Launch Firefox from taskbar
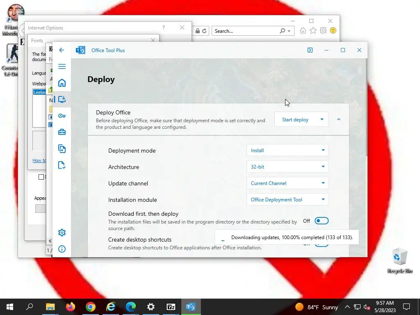The image size is (420, 315). click(x=71, y=307)
